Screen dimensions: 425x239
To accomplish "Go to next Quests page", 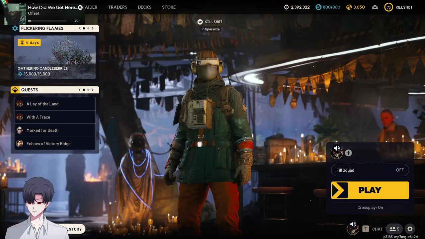I will 93,90.
